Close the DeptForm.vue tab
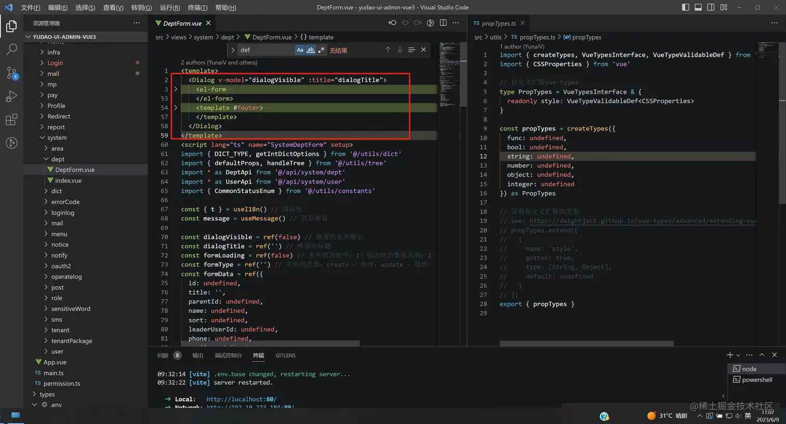 [x=208, y=23]
